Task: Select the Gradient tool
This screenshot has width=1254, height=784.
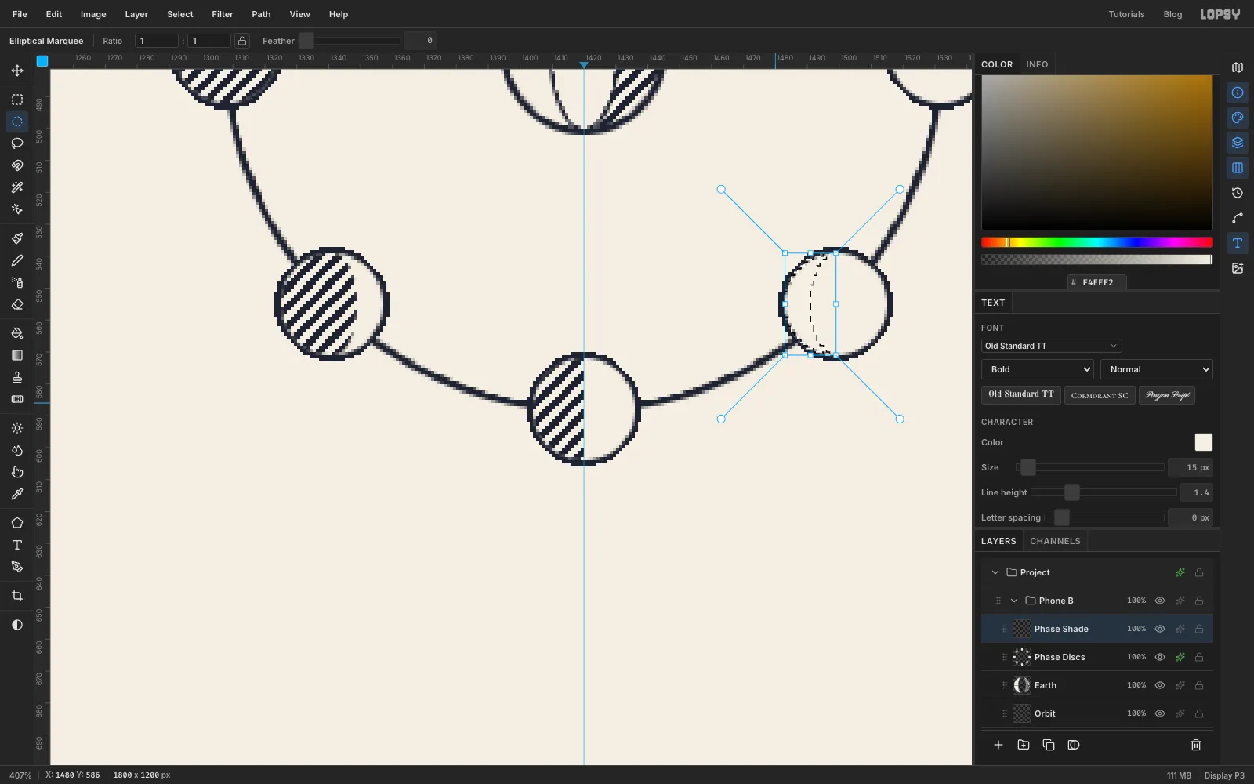Action: 17,355
